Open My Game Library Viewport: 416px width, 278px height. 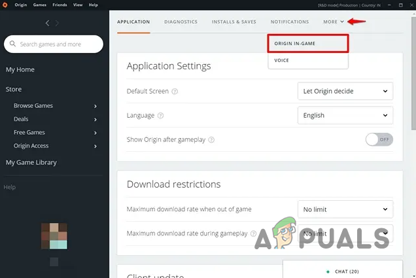[x=31, y=162]
